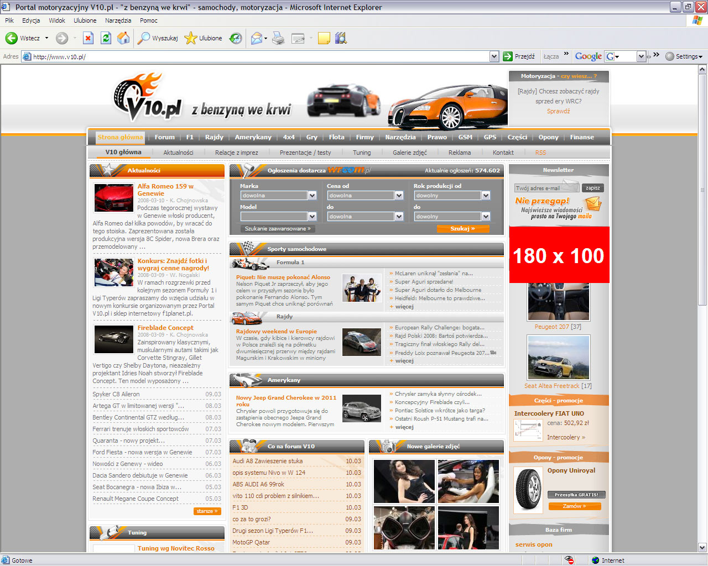Stop page loading with red X icon

pos(88,38)
